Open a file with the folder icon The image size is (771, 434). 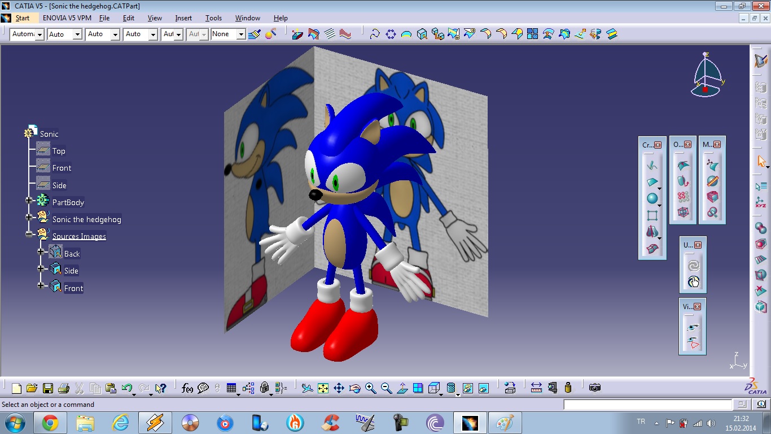[32, 388]
